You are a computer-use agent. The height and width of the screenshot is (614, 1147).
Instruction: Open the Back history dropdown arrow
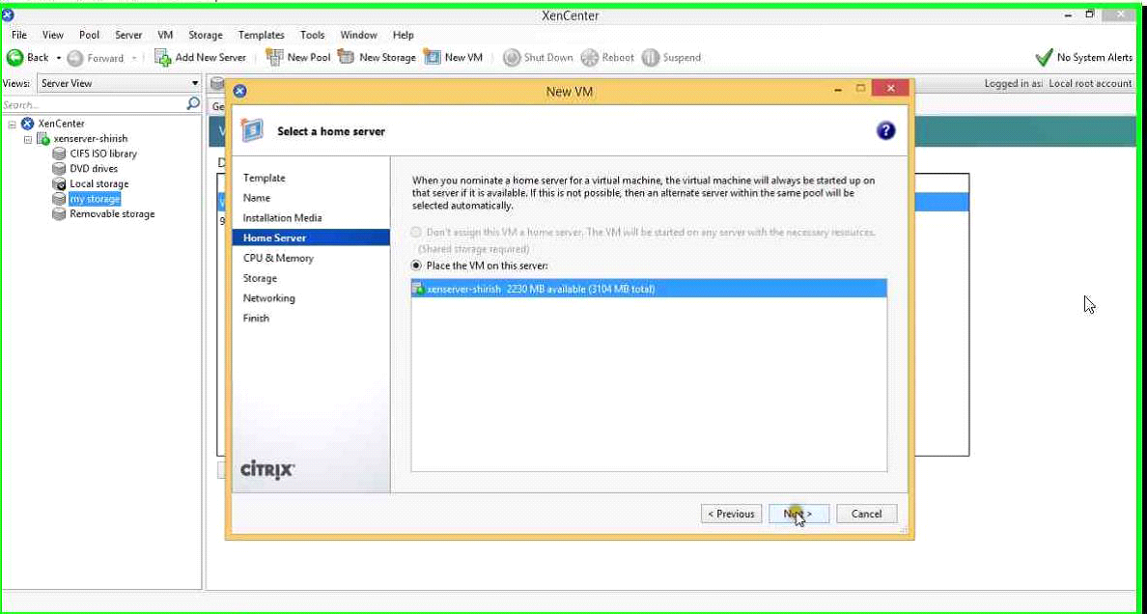click(59, 58)
